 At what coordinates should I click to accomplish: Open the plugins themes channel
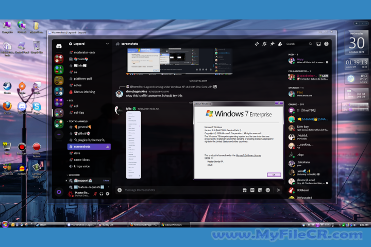click(x=89, y=140)
